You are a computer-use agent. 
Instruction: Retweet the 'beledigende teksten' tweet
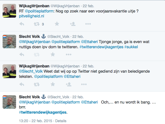point(37,84)
